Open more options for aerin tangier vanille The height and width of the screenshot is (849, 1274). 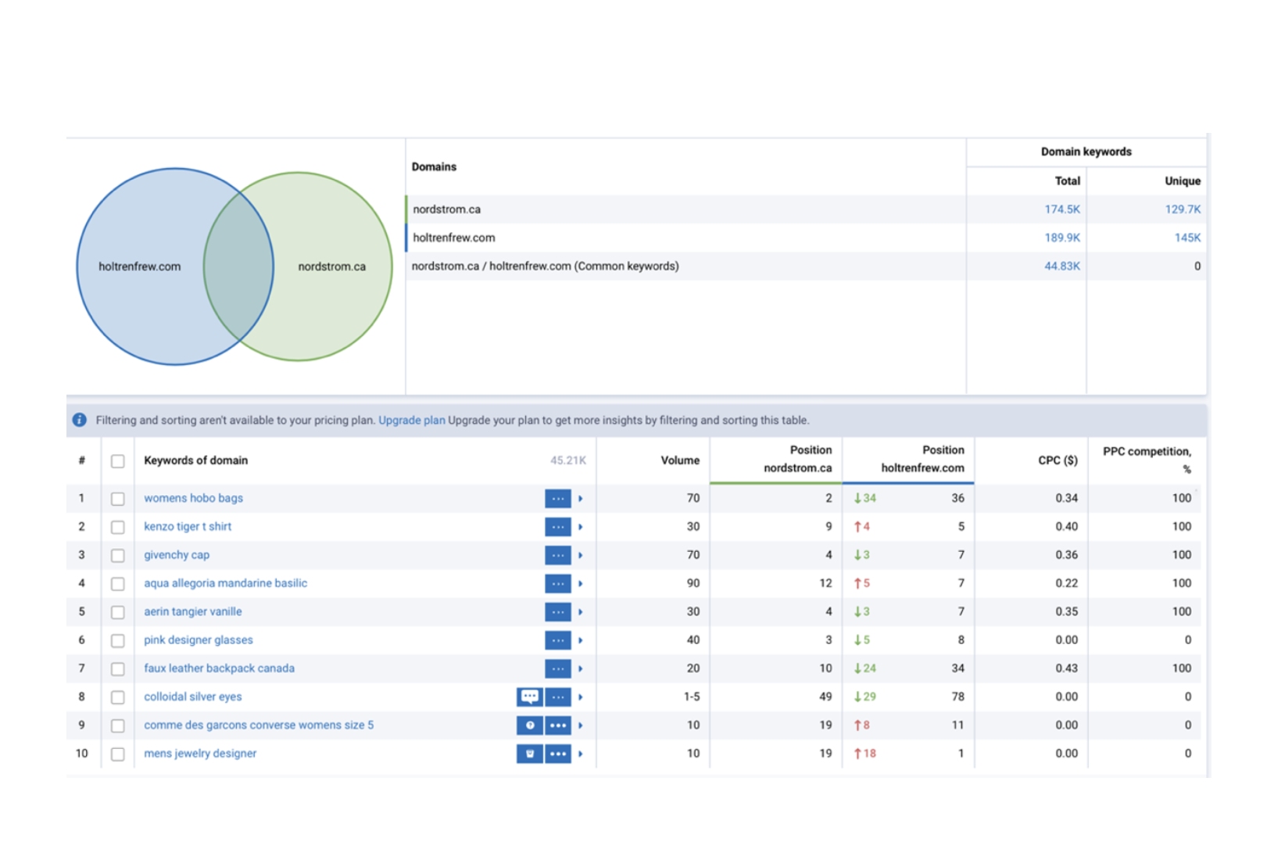coord(557,612)
